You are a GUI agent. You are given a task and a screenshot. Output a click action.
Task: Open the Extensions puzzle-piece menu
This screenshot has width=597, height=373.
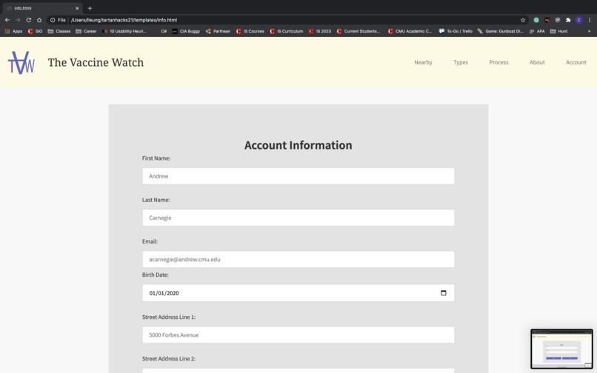pyautogui.click(x=568, y=20)
